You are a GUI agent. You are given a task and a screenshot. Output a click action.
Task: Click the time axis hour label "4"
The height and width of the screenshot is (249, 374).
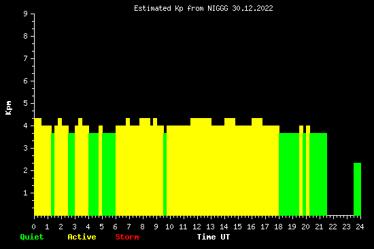tap(88, 227)
